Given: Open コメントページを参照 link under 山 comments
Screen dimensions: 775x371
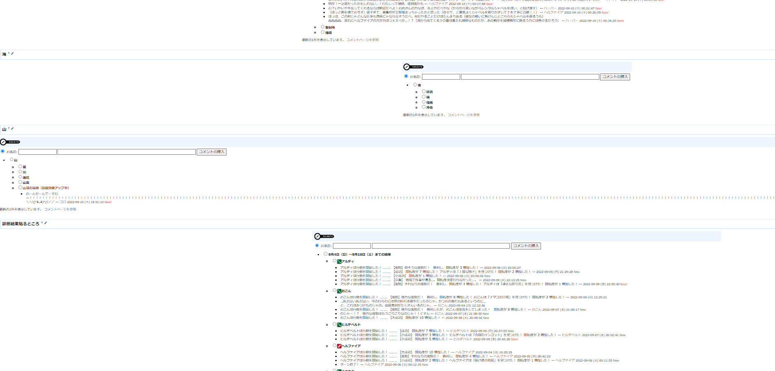Looking at the screenshot, I should tap(60, 209).
